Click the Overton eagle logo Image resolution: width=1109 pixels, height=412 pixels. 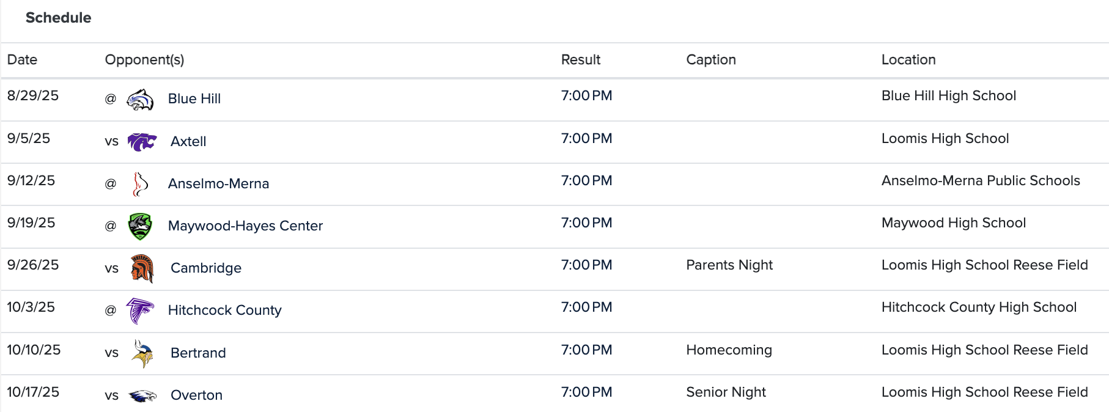coord(142,395)
